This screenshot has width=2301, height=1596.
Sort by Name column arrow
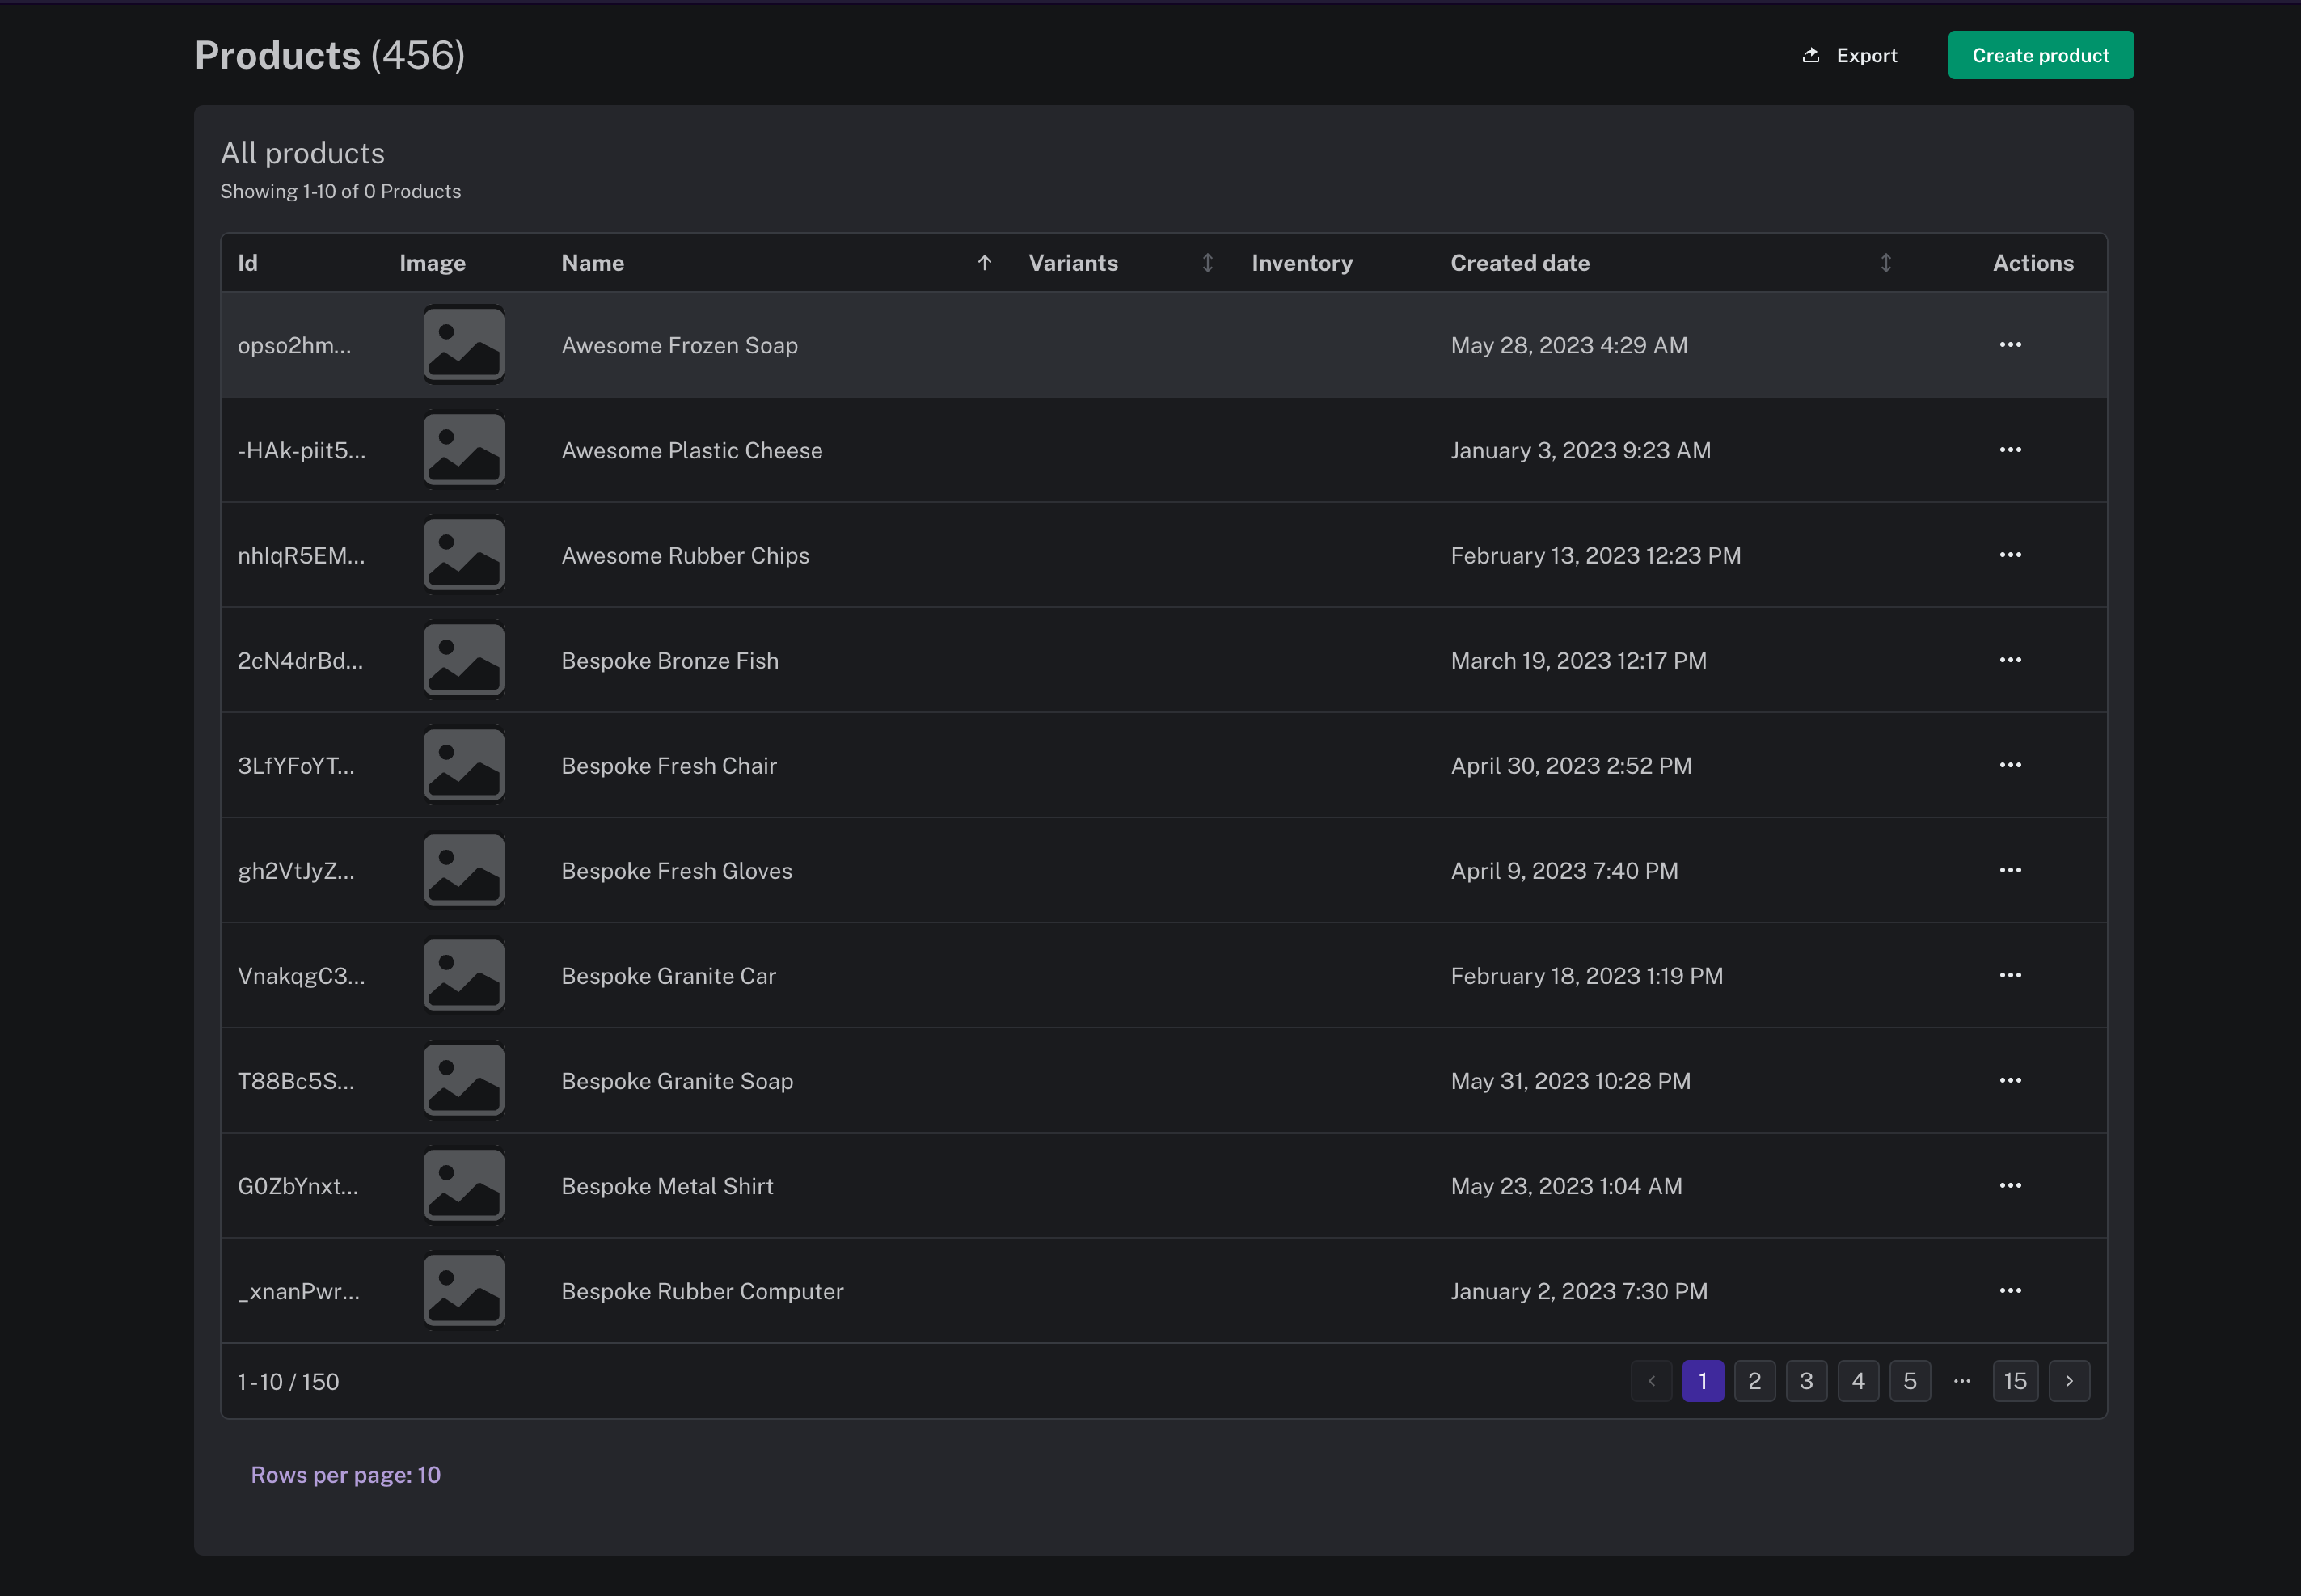(x=984, y=263)
